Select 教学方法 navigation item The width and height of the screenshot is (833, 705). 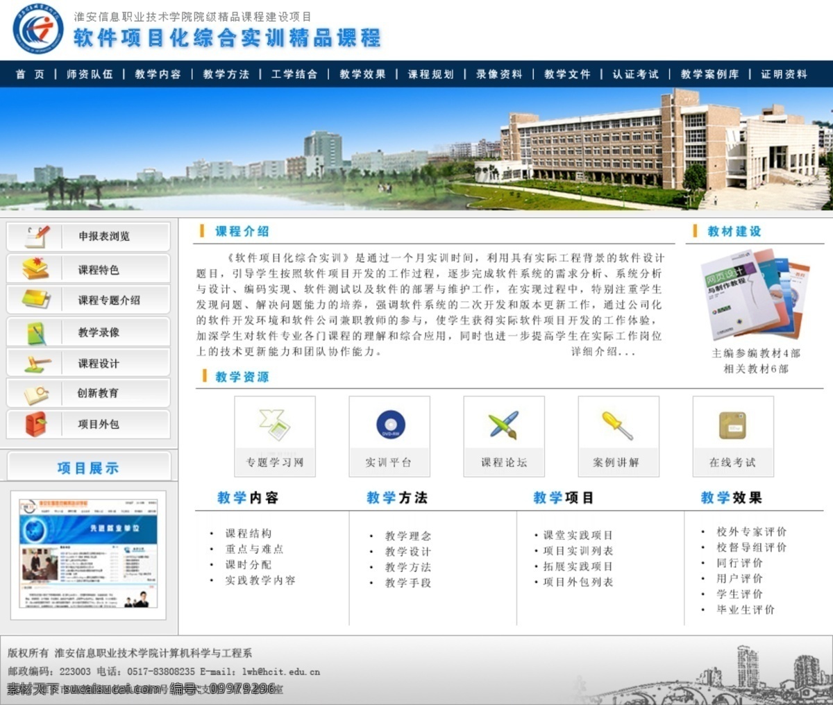[226, 74]
